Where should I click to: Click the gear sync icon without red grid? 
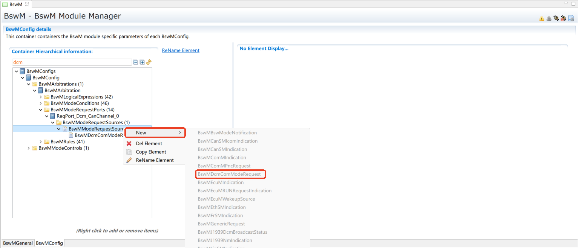(x=556, y=18)
